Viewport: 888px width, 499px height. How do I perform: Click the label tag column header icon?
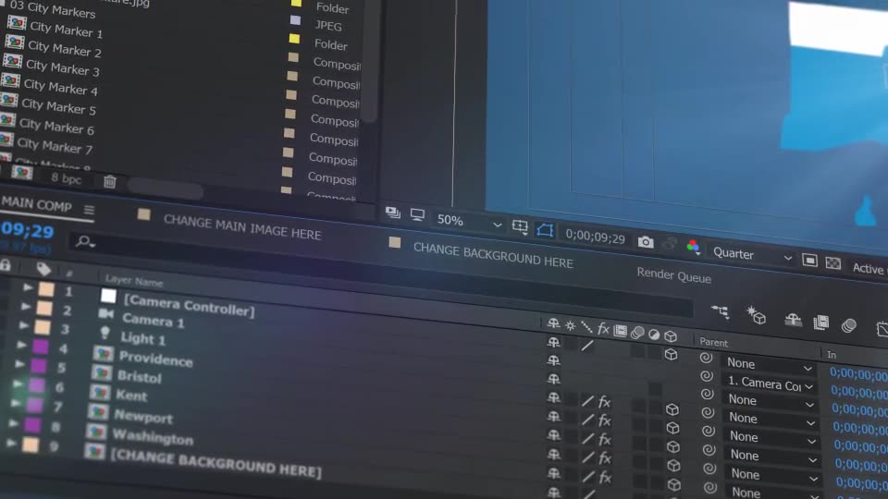[x=43, y=269]
